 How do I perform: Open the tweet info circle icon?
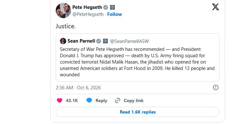(216, 87)
